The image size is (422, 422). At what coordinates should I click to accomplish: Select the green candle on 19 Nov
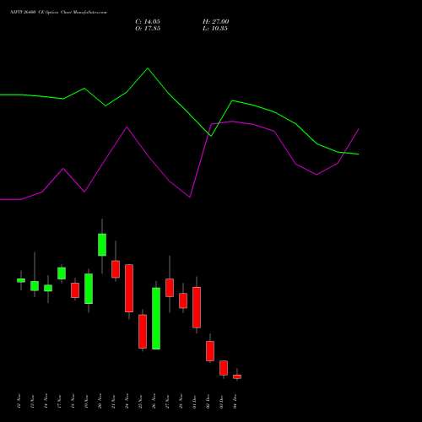click(89, 289)
